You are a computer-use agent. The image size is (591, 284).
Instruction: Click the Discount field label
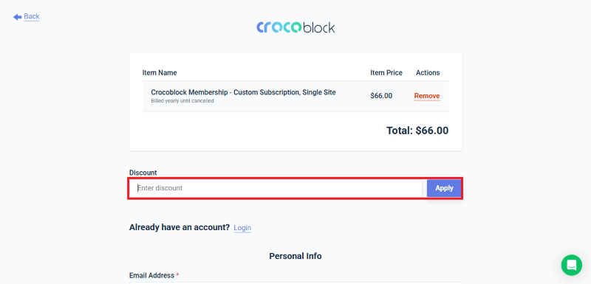tap(143, 173)
